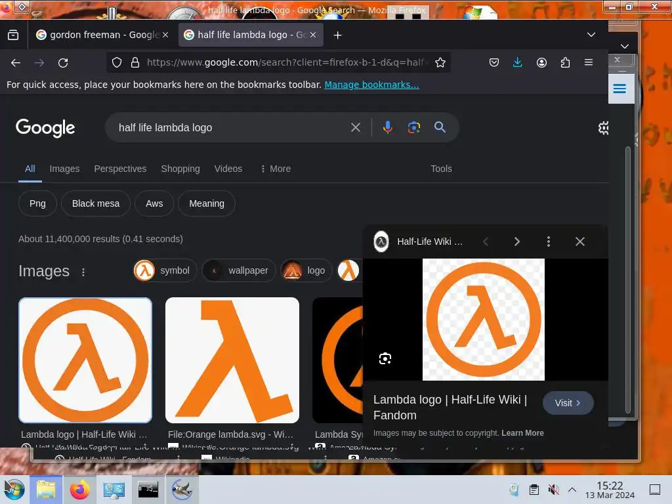672x504 pixels.
Task: Click the Meaning refinement chip
Action: point(207,203)
